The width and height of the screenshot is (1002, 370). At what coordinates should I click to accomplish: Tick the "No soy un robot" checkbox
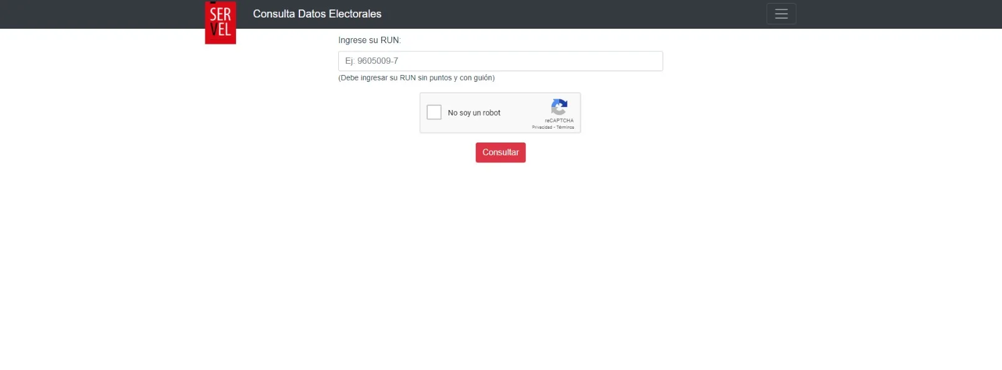pyautogui.click(x=434, y=112)
